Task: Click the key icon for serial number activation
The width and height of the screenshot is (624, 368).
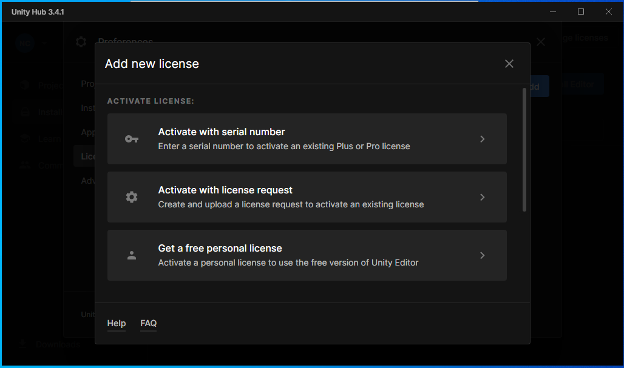Action: pyautogui.click(x=132, y=139)
